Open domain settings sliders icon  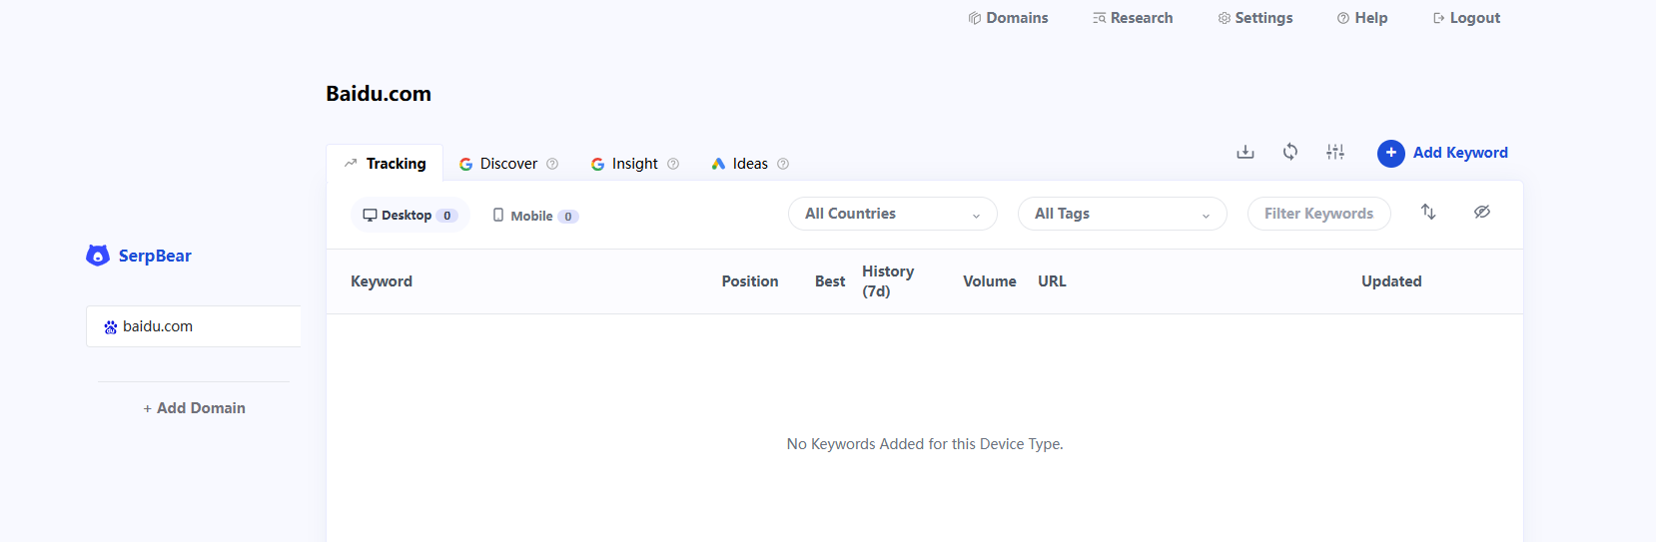click(x=1335, y=152)
